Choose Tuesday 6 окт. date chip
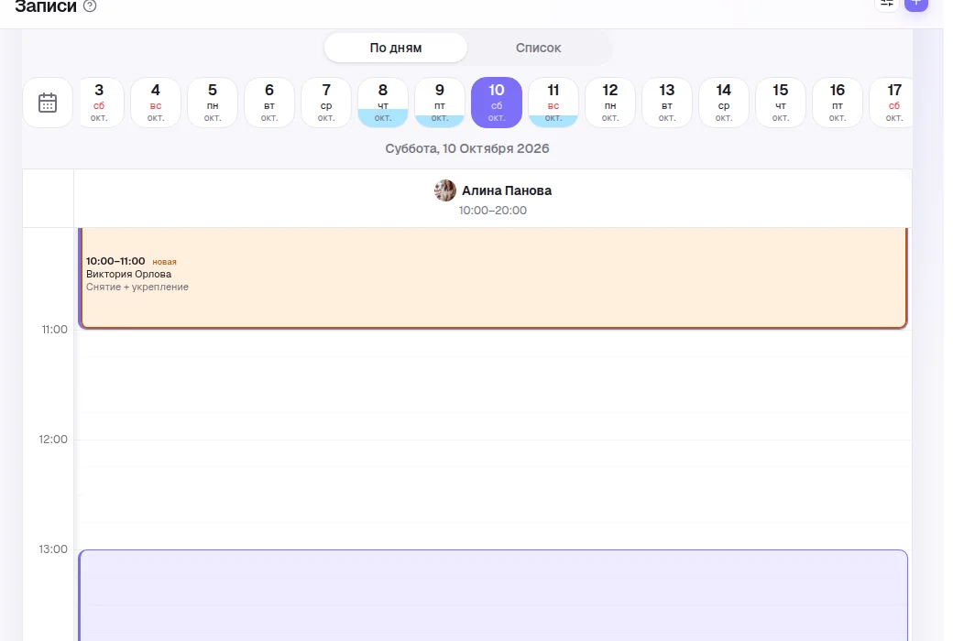Viewport: 953px width, 641px height. (269, 103)
